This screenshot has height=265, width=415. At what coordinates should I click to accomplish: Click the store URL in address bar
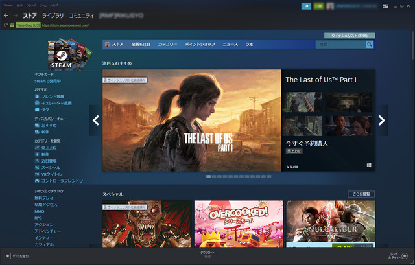(x=65, y=25)
